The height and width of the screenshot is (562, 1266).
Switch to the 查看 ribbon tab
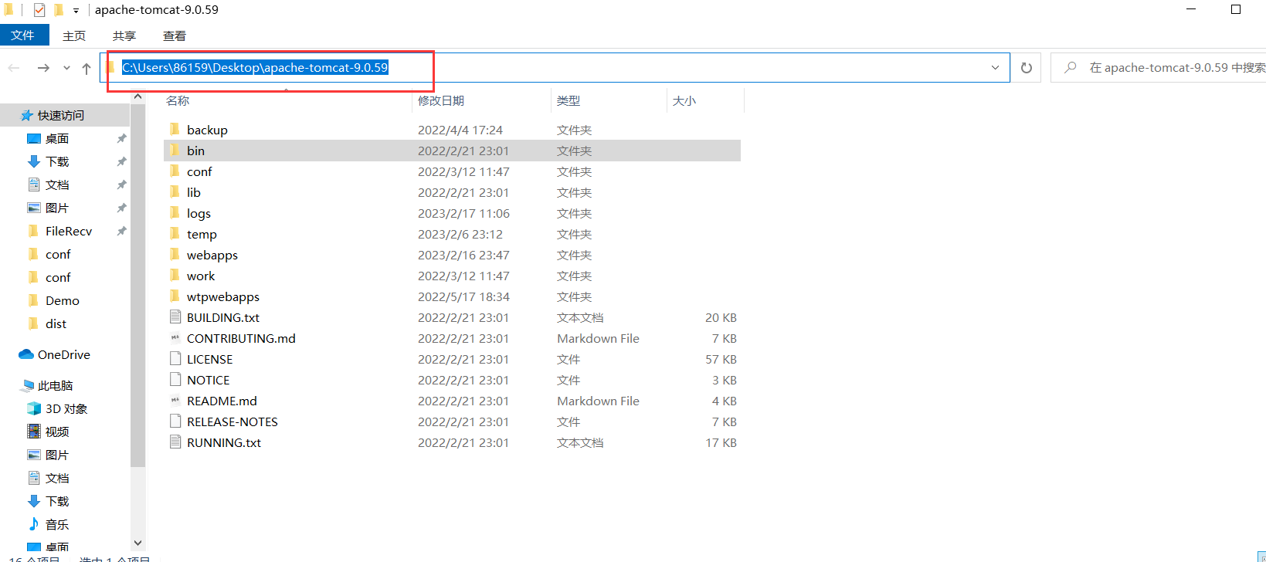[175, 36]
